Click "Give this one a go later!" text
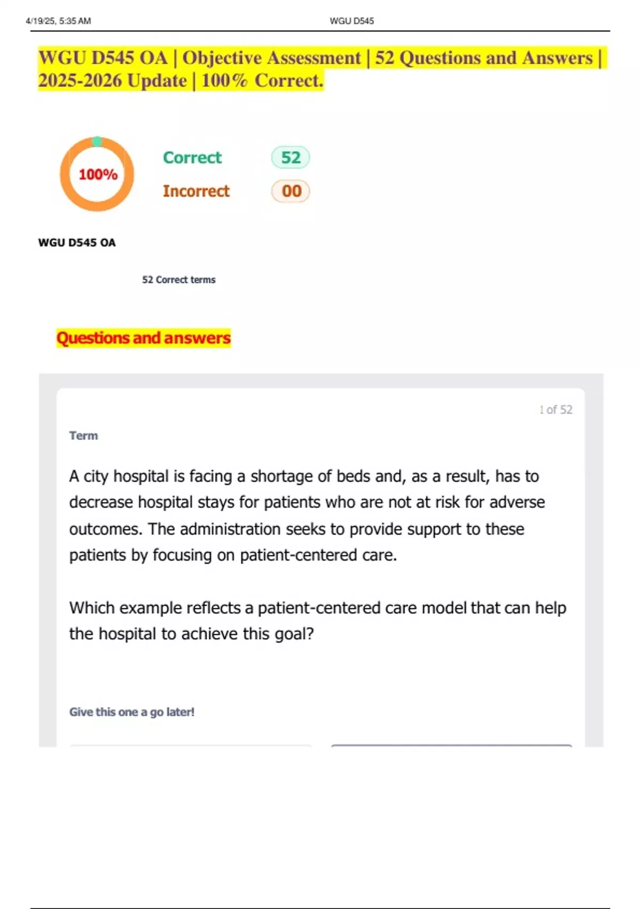 click(x=131, y=712)
